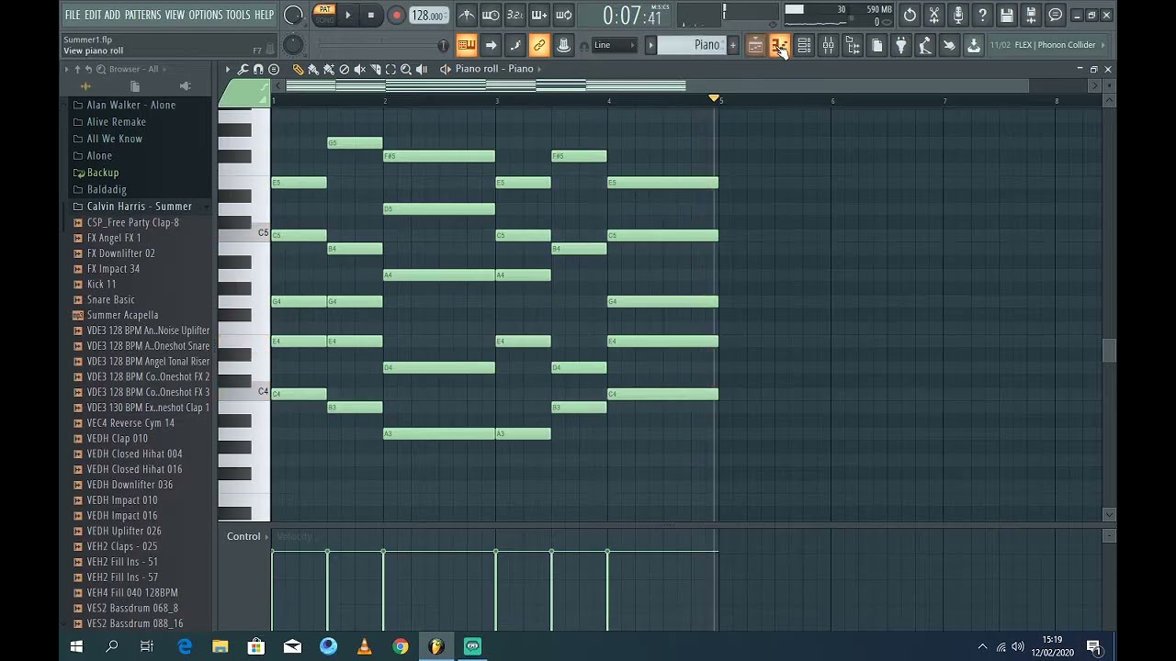1176x661 pixels.
Task: Toggle link to controller chain button
Action: pyautogui.click(x=539, y=45)
